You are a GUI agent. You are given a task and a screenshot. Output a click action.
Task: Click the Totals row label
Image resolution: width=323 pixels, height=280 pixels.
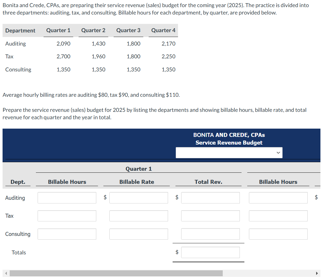19,252
